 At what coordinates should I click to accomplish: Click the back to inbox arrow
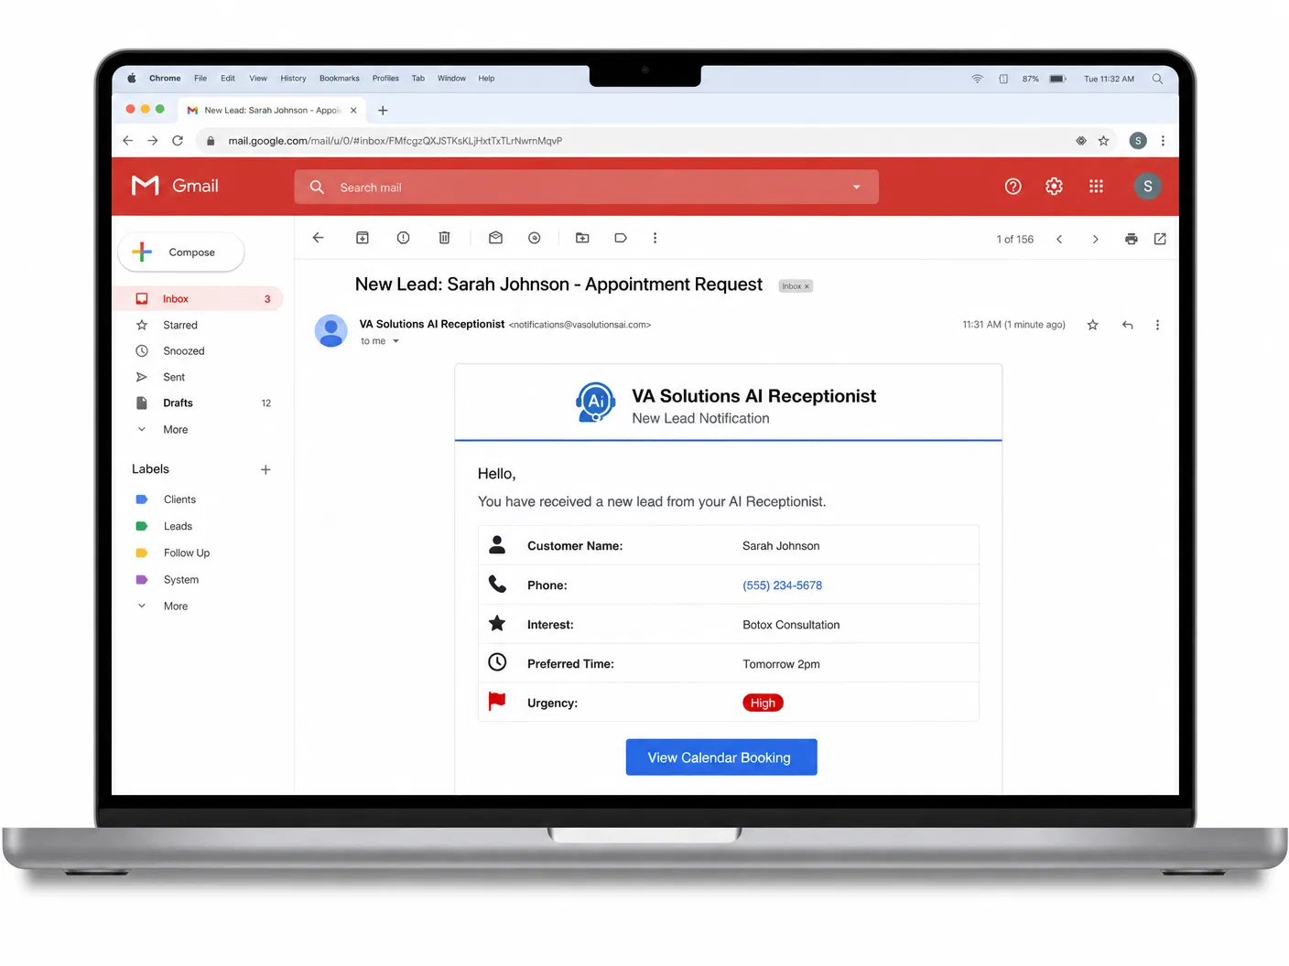(318, 238)
